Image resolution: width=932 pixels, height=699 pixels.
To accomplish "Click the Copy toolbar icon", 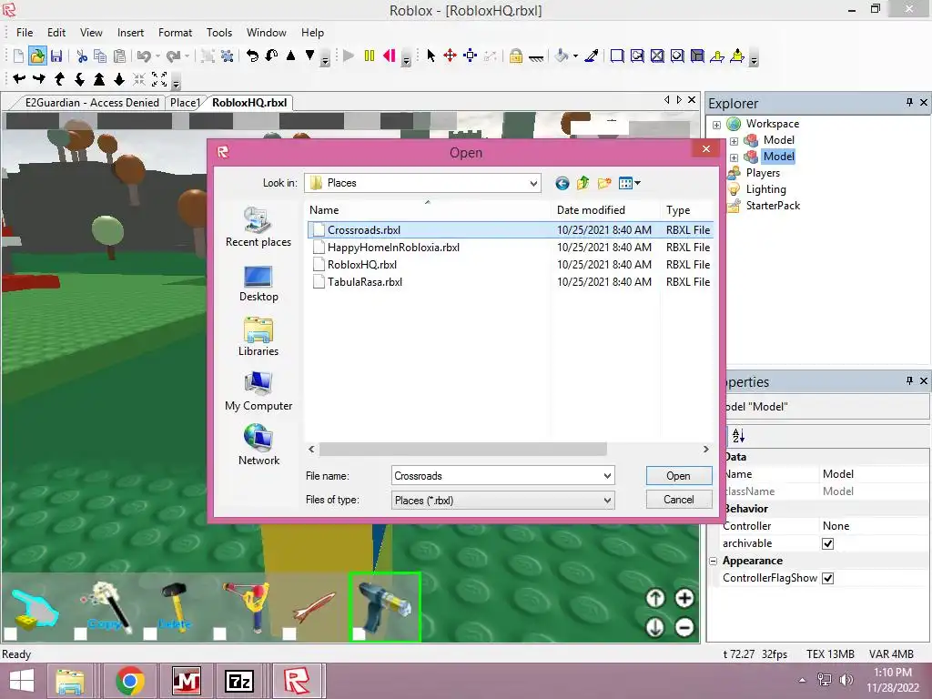I will (100, 56).
